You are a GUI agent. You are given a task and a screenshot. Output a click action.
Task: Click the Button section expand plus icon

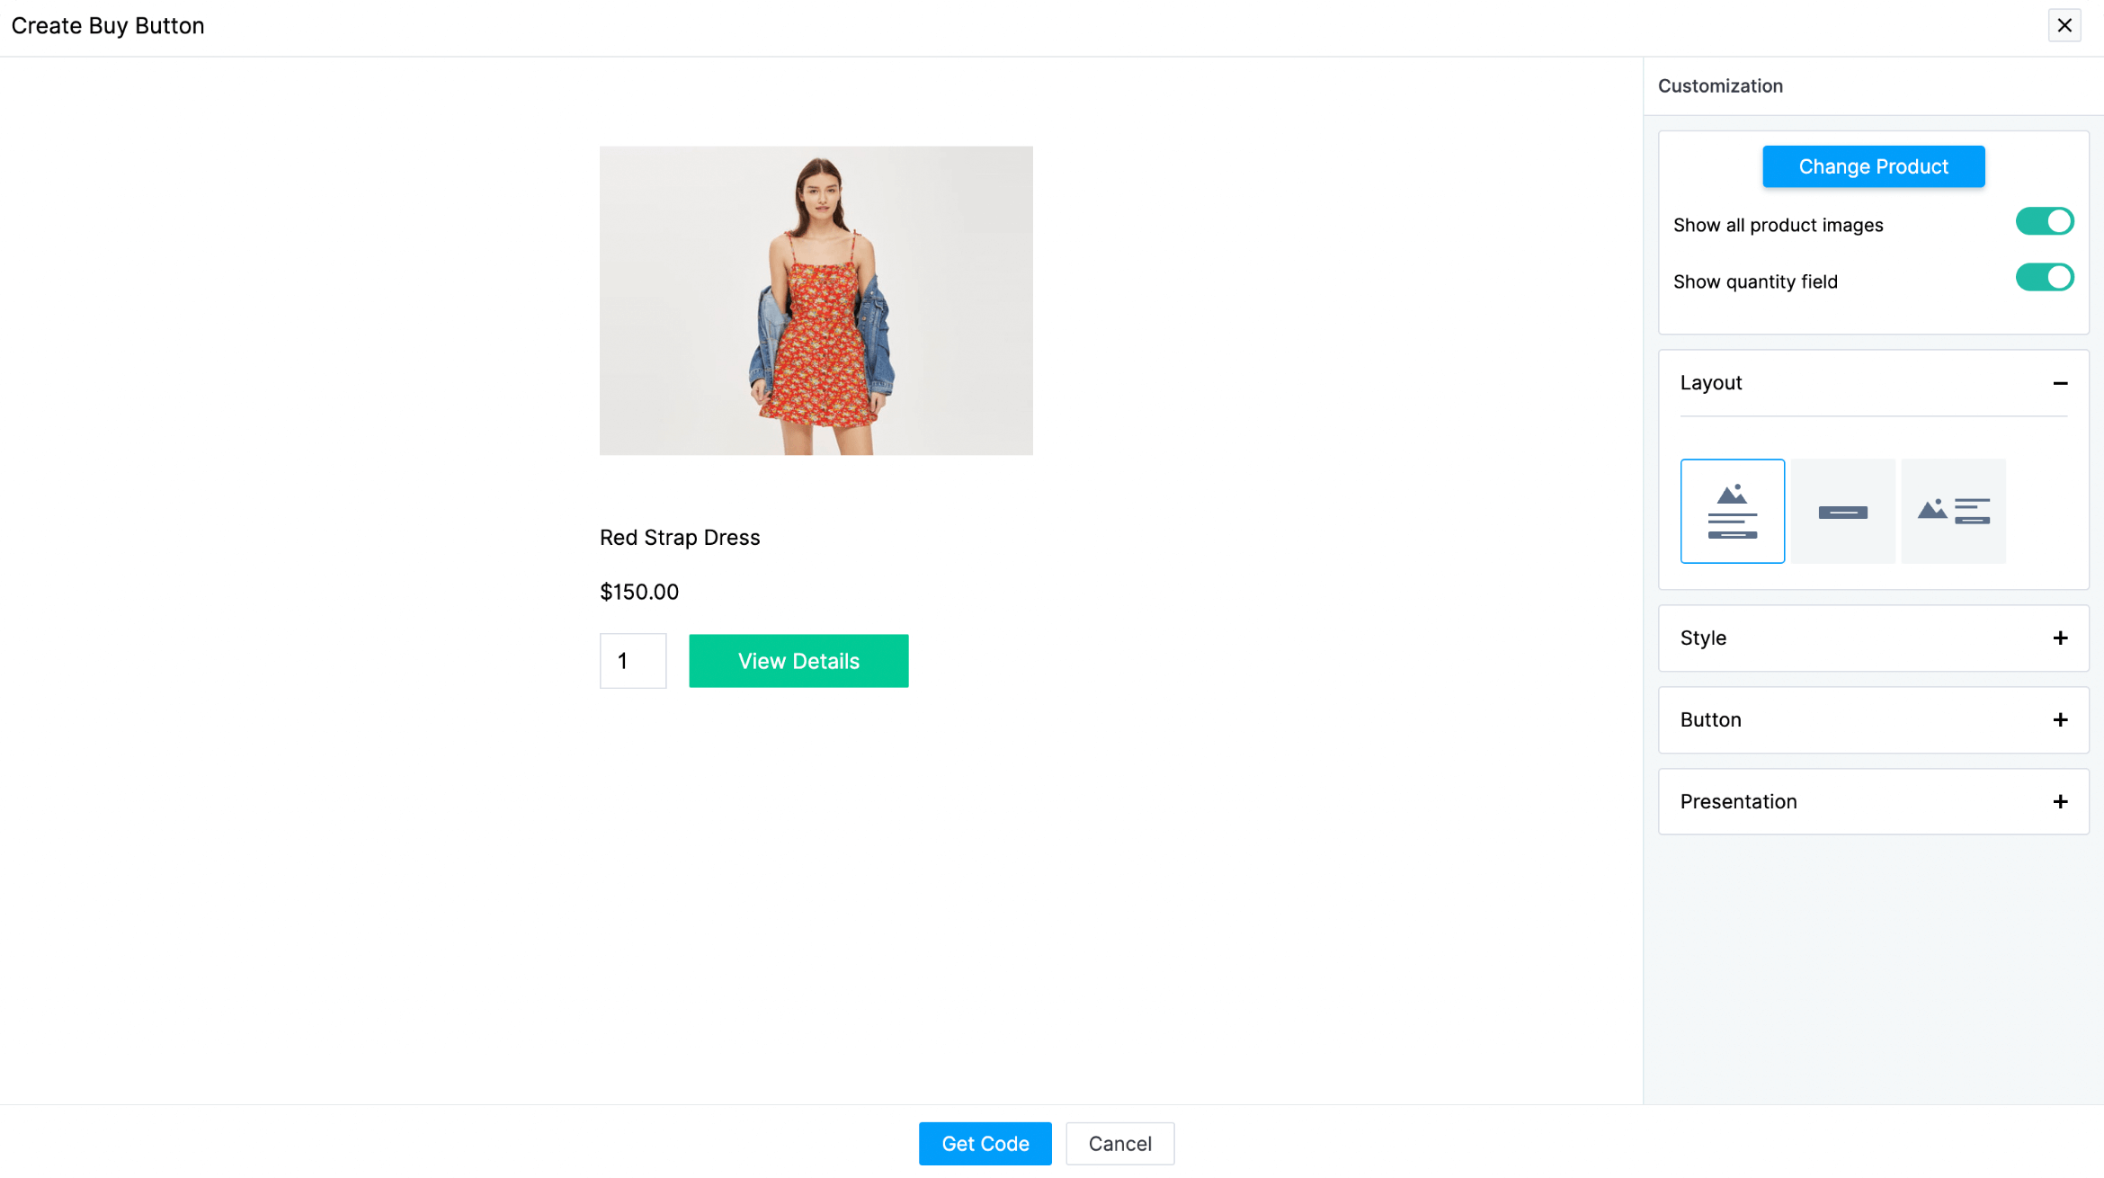[2061, 718]
